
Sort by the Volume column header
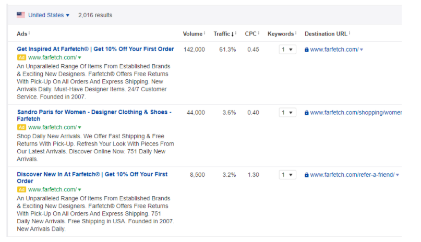[x=193, y=34]
